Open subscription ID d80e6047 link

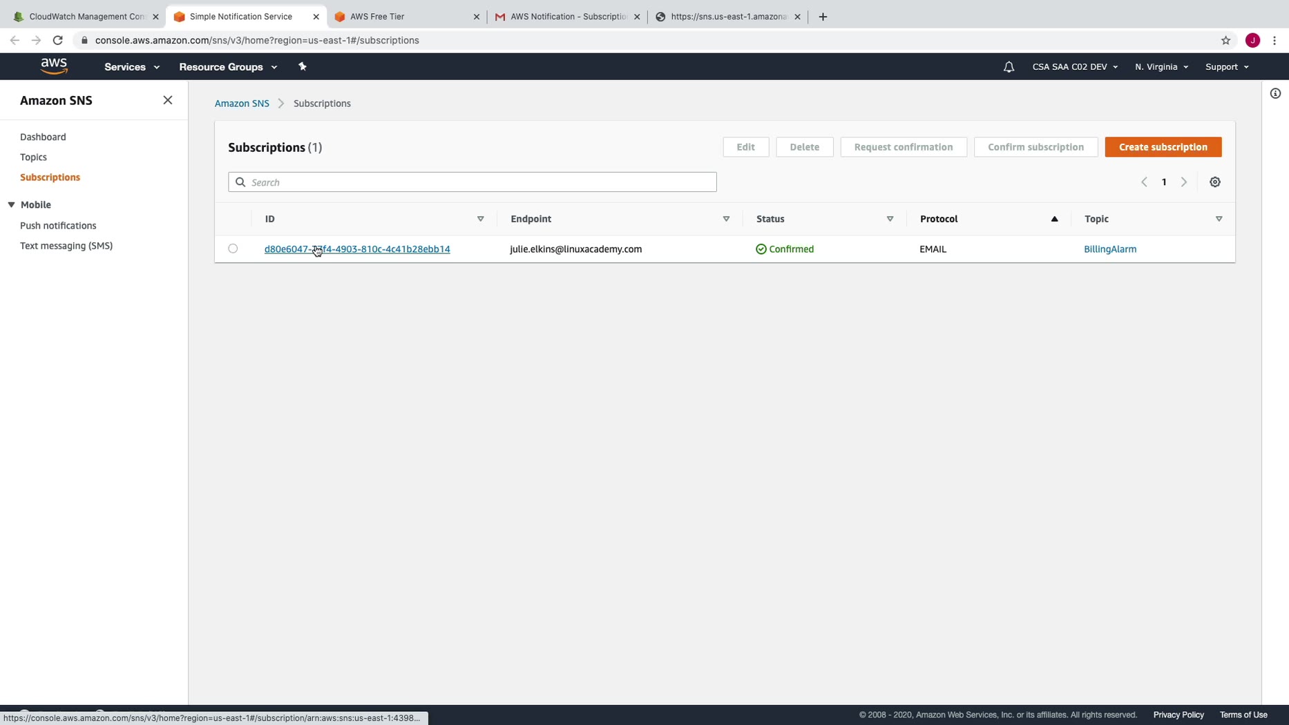pyautogui.click(x=357, y=249)
